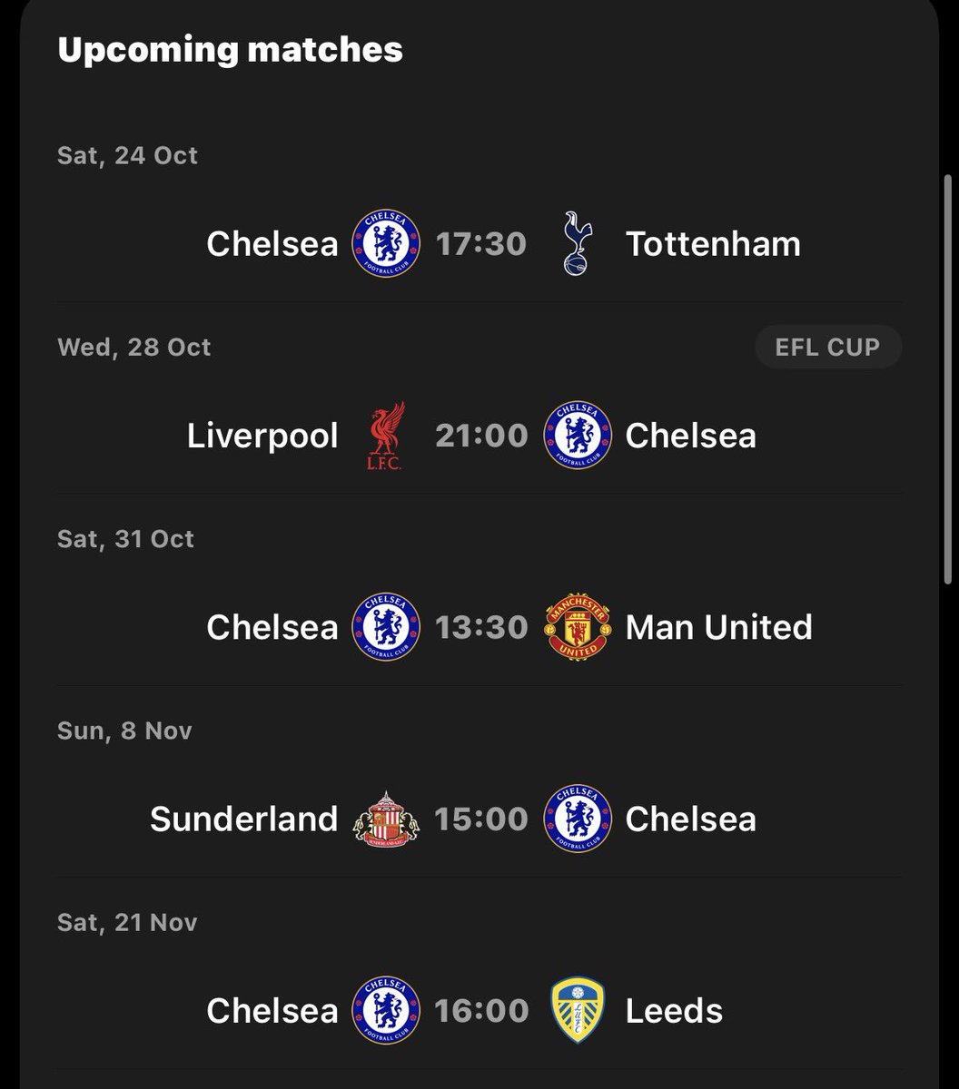
Task: Tap Chelsea crest in Man United fixture
Action: [386, 627]
